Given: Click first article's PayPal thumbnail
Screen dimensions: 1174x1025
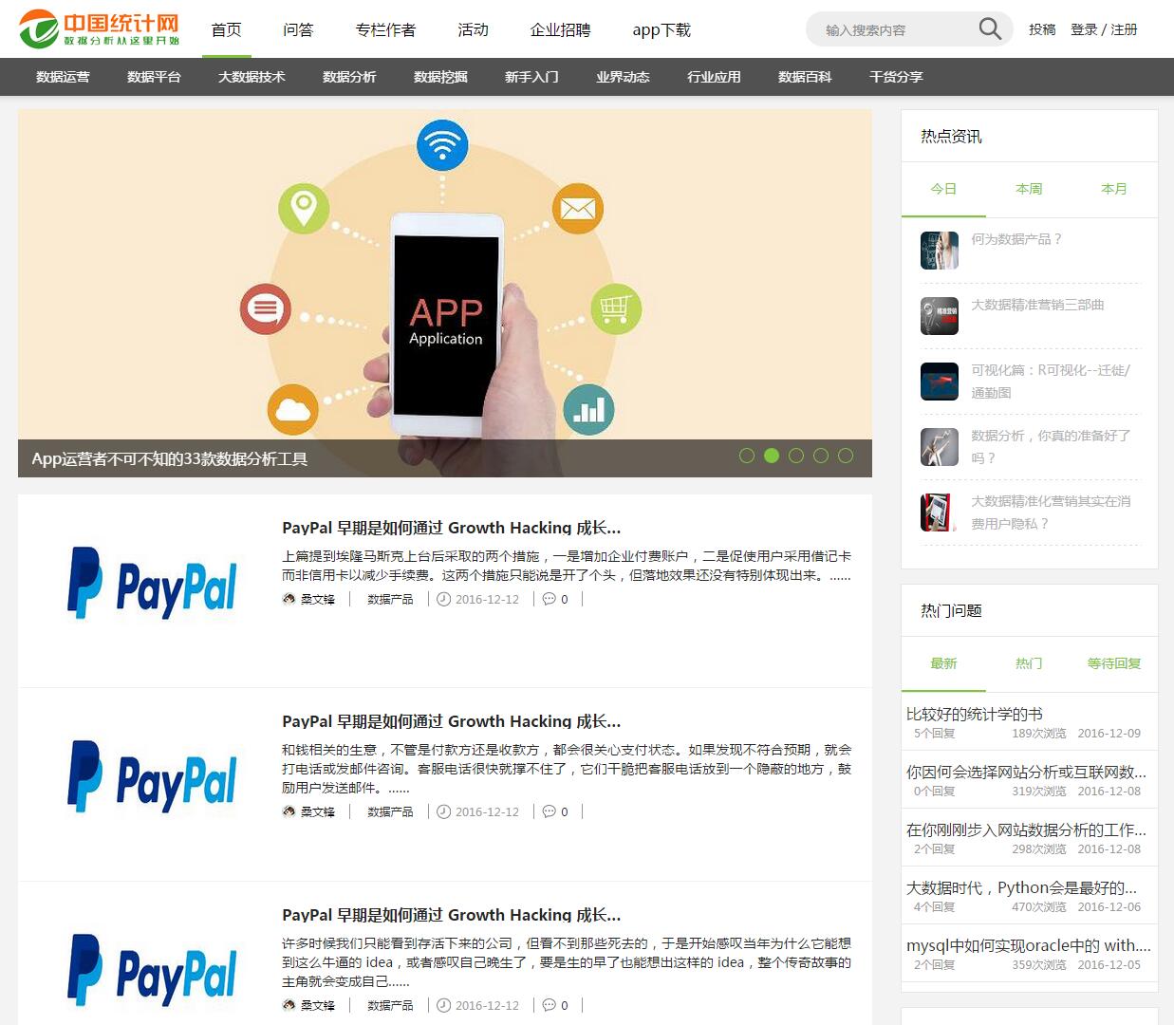Looking at the screenshot, I should (152, 583).
